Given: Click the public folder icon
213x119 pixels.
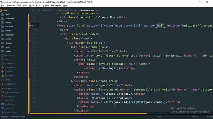Looking at the screenshot, I should tap(3, 31).
